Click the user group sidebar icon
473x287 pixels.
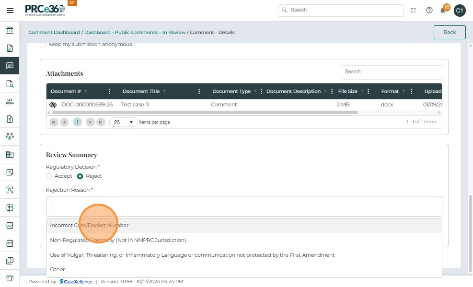click(10, 101)
